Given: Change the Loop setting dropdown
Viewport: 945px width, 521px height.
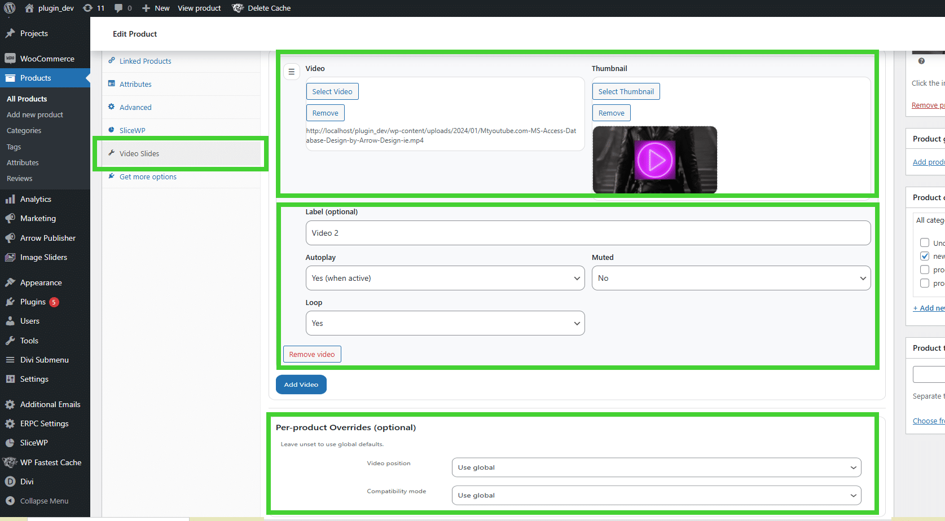Looking at the screenshot, I should [445, 323].
